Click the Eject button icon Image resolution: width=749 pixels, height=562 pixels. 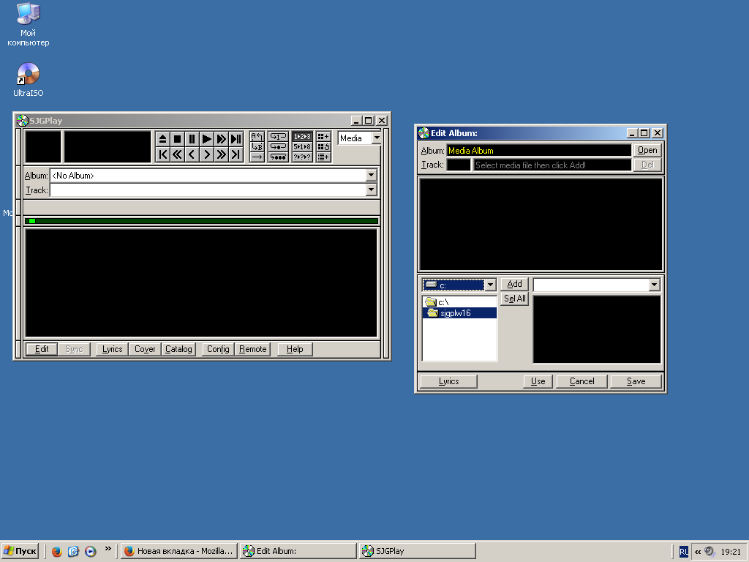[162, 139]
